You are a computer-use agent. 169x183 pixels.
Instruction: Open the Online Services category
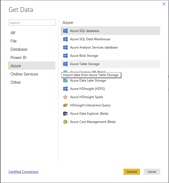pos(32,74)
